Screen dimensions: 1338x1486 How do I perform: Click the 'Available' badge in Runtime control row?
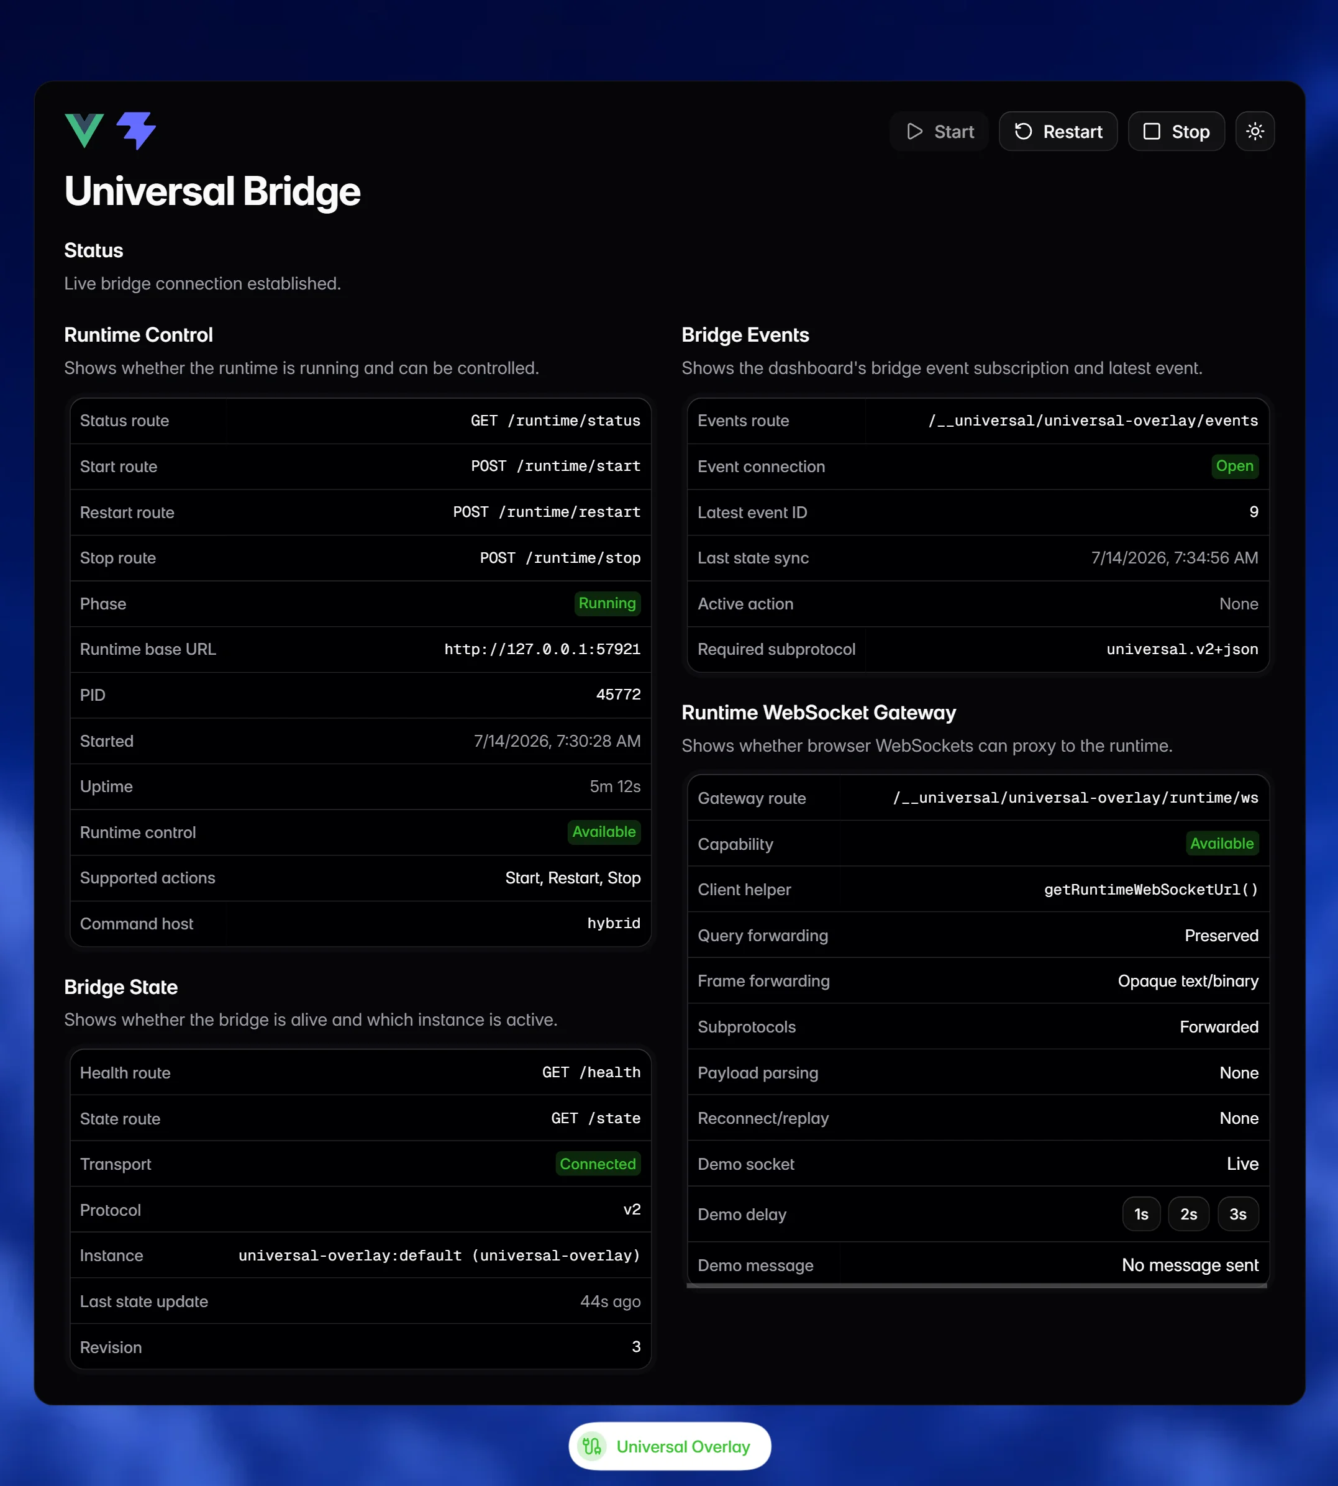[x=604, y=832]
